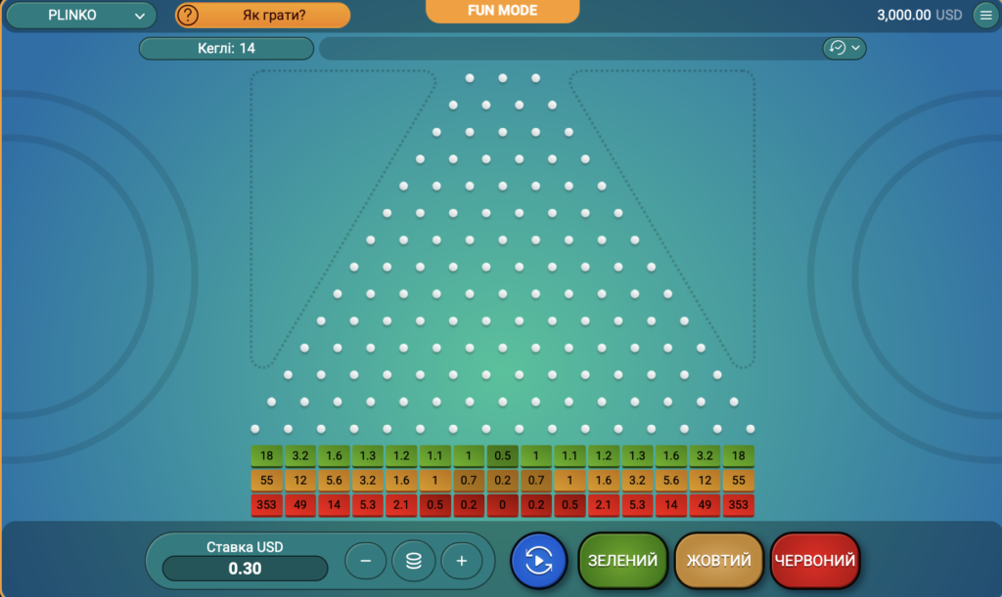This screenshot has height=597, width=1002.
Task: Increase bet with plus button
Action: pos(462,561)
